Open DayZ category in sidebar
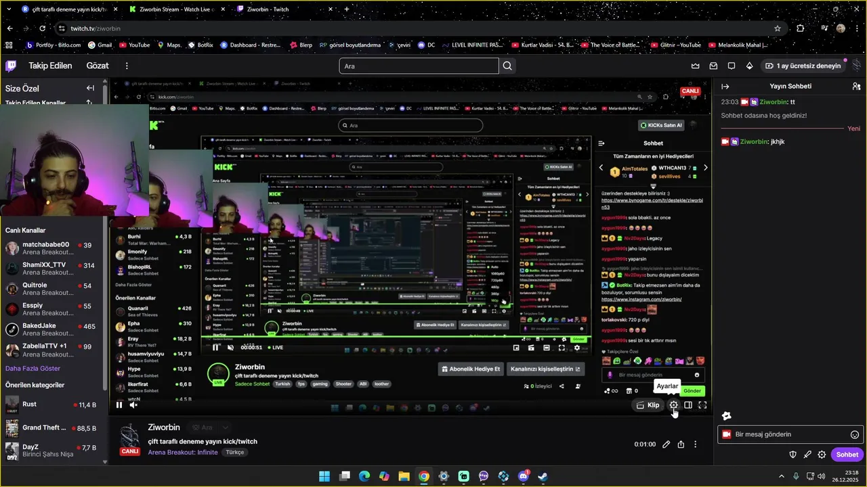Screen dimensions: 867x487 [51, 451]
